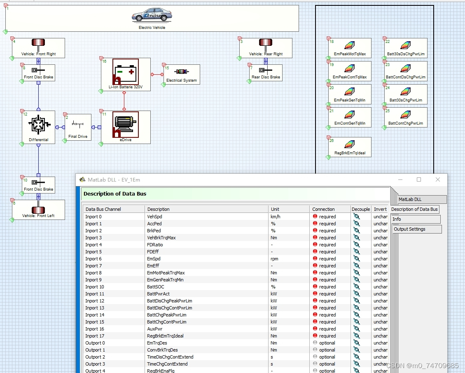Image resolution: width=465 pixels, height=373 pixels.
Task: Select the TimeDisChgContExtend description cell
Action: [207, 357]
